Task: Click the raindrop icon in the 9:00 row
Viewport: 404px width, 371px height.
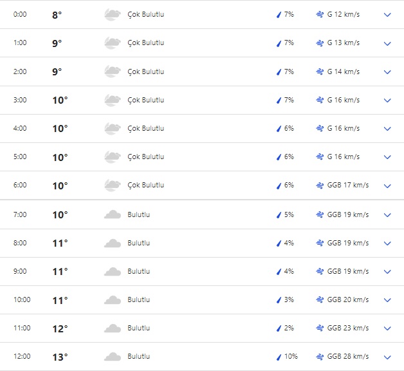Action: pyautogui.click(x=279, y=271)
